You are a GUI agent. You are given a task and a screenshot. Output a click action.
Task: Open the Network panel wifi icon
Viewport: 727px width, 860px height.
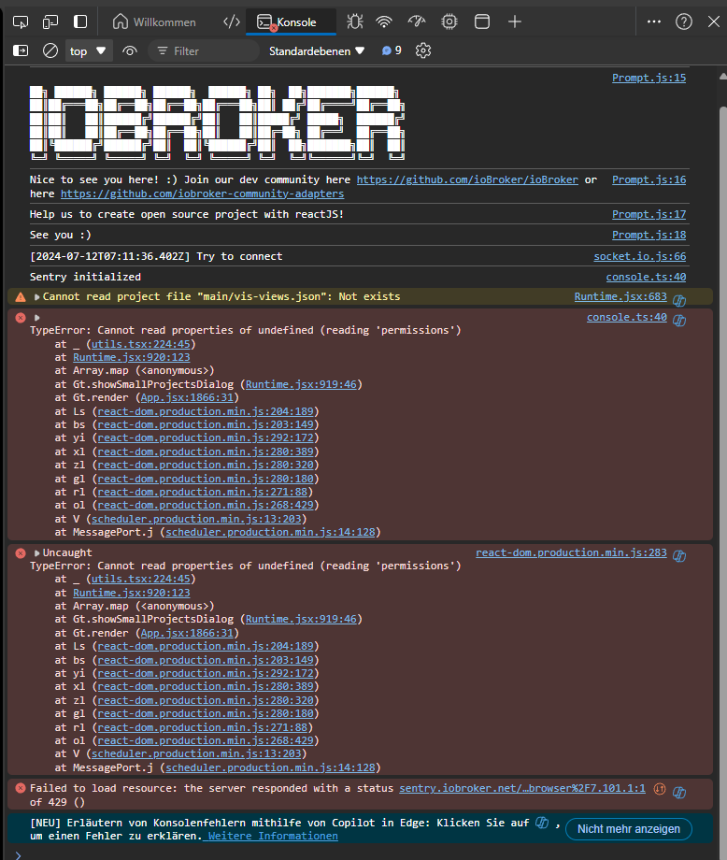point(385,21)
